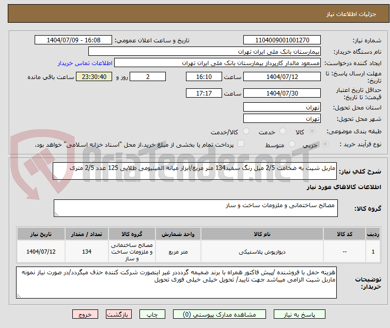390x328 pixels.
Task: Click the validity time field 17:17
Action: [204, 93]
